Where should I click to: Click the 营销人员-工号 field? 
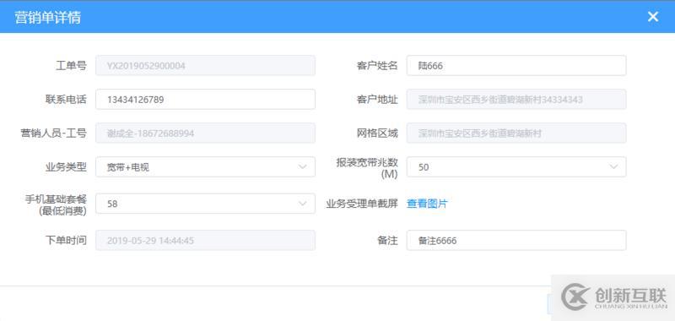205,133
